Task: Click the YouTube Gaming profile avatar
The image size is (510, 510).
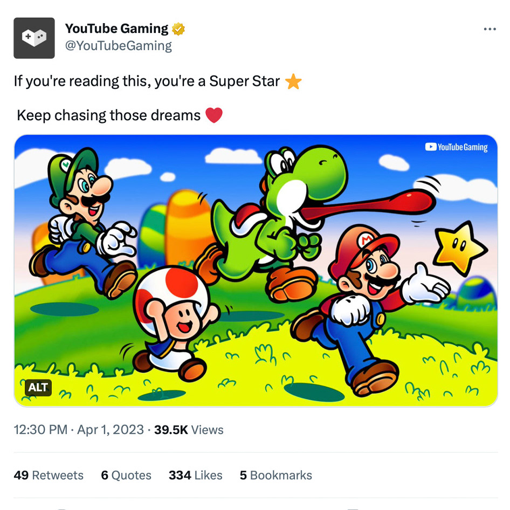Action: pyautogui.click(x=34, y=38)
